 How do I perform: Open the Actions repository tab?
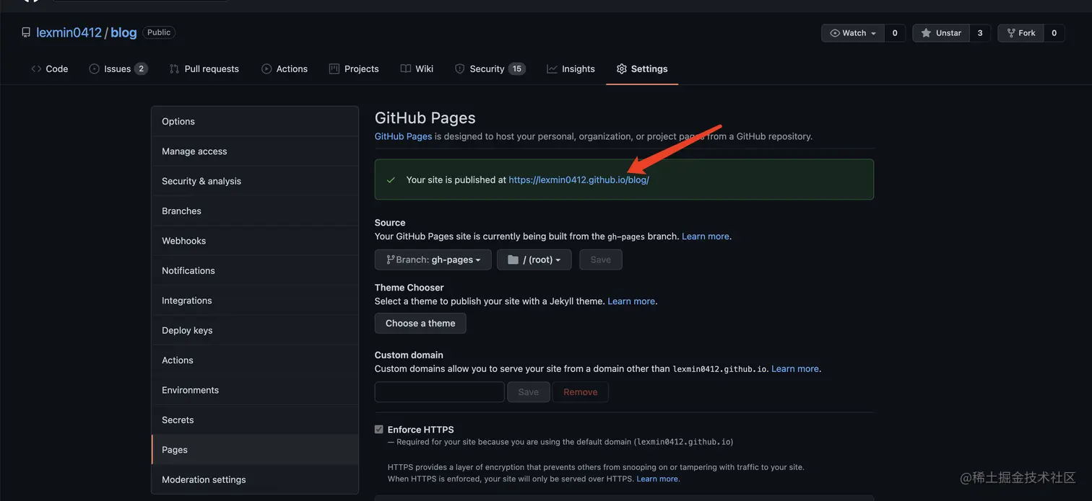[285, 68]
